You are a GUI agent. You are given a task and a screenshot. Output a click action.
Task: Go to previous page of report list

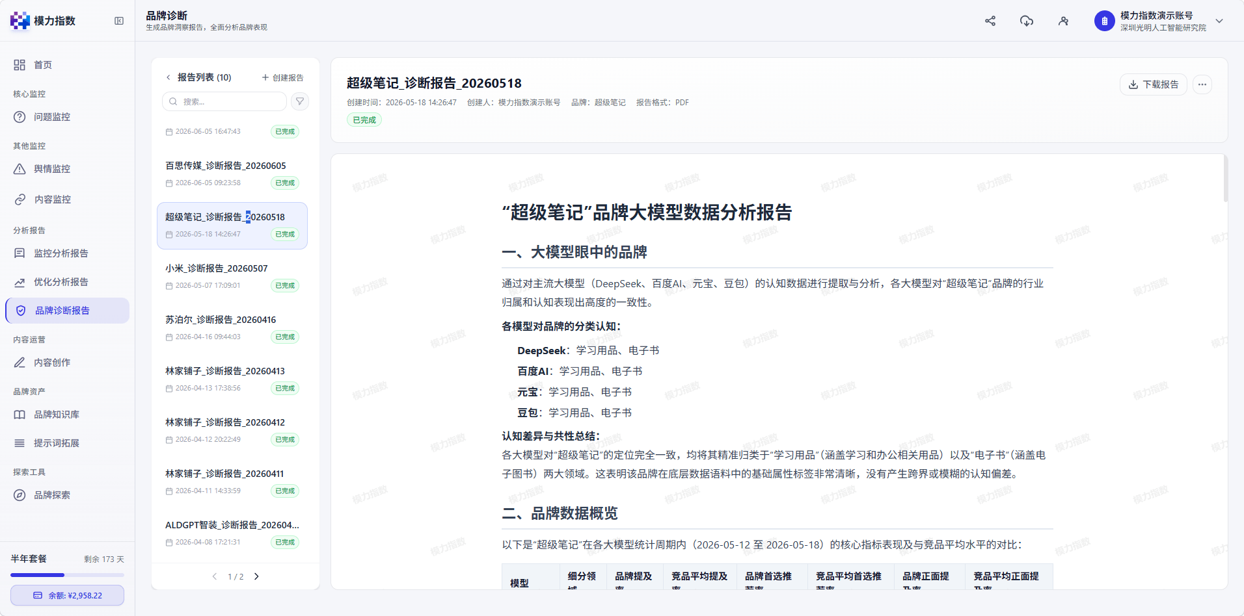pyautogui.click(x=215, y=576)
